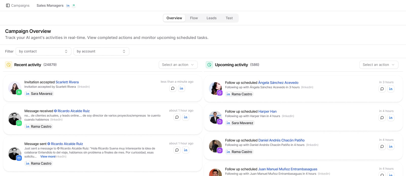Click Ricardo Alcalde Ruiz avatar in Message received
406x176 pixels.
click(x=14, y=119)
